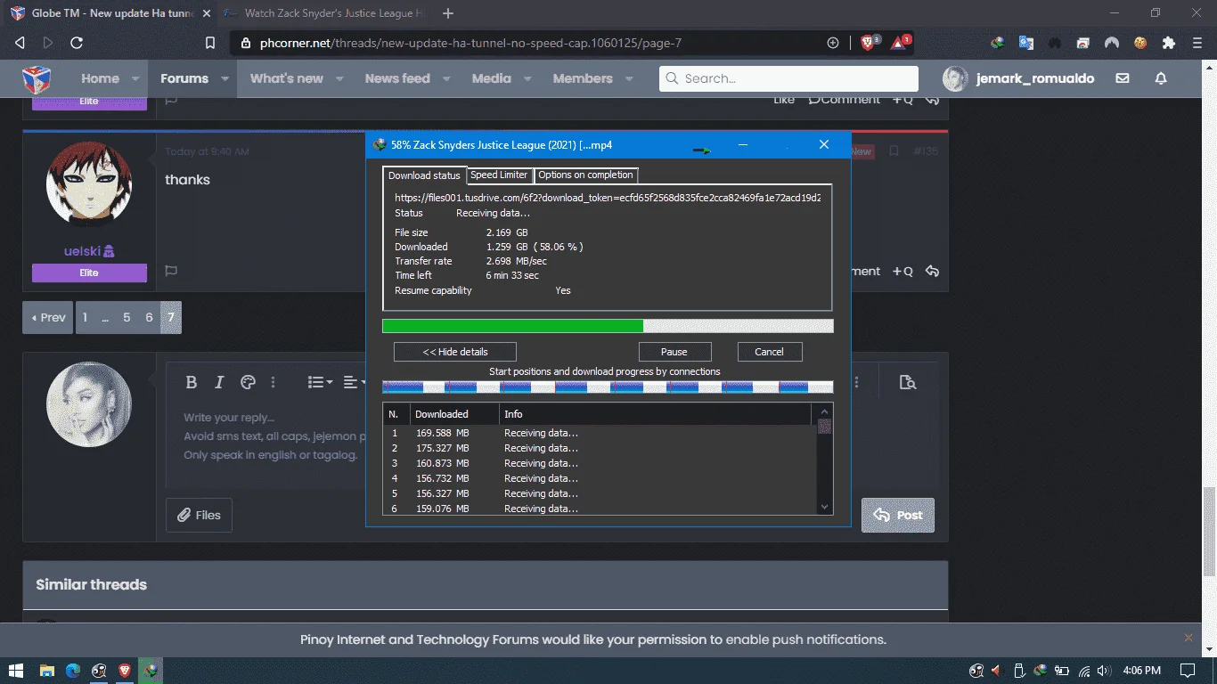1217x684 pixels.
Task: Open the Brave Shields lion icon
Action: pos(868,43)
